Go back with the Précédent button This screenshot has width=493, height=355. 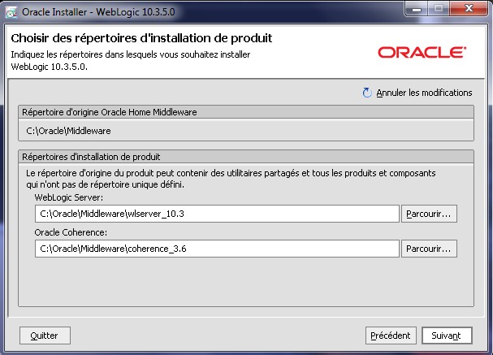point(391,336)
